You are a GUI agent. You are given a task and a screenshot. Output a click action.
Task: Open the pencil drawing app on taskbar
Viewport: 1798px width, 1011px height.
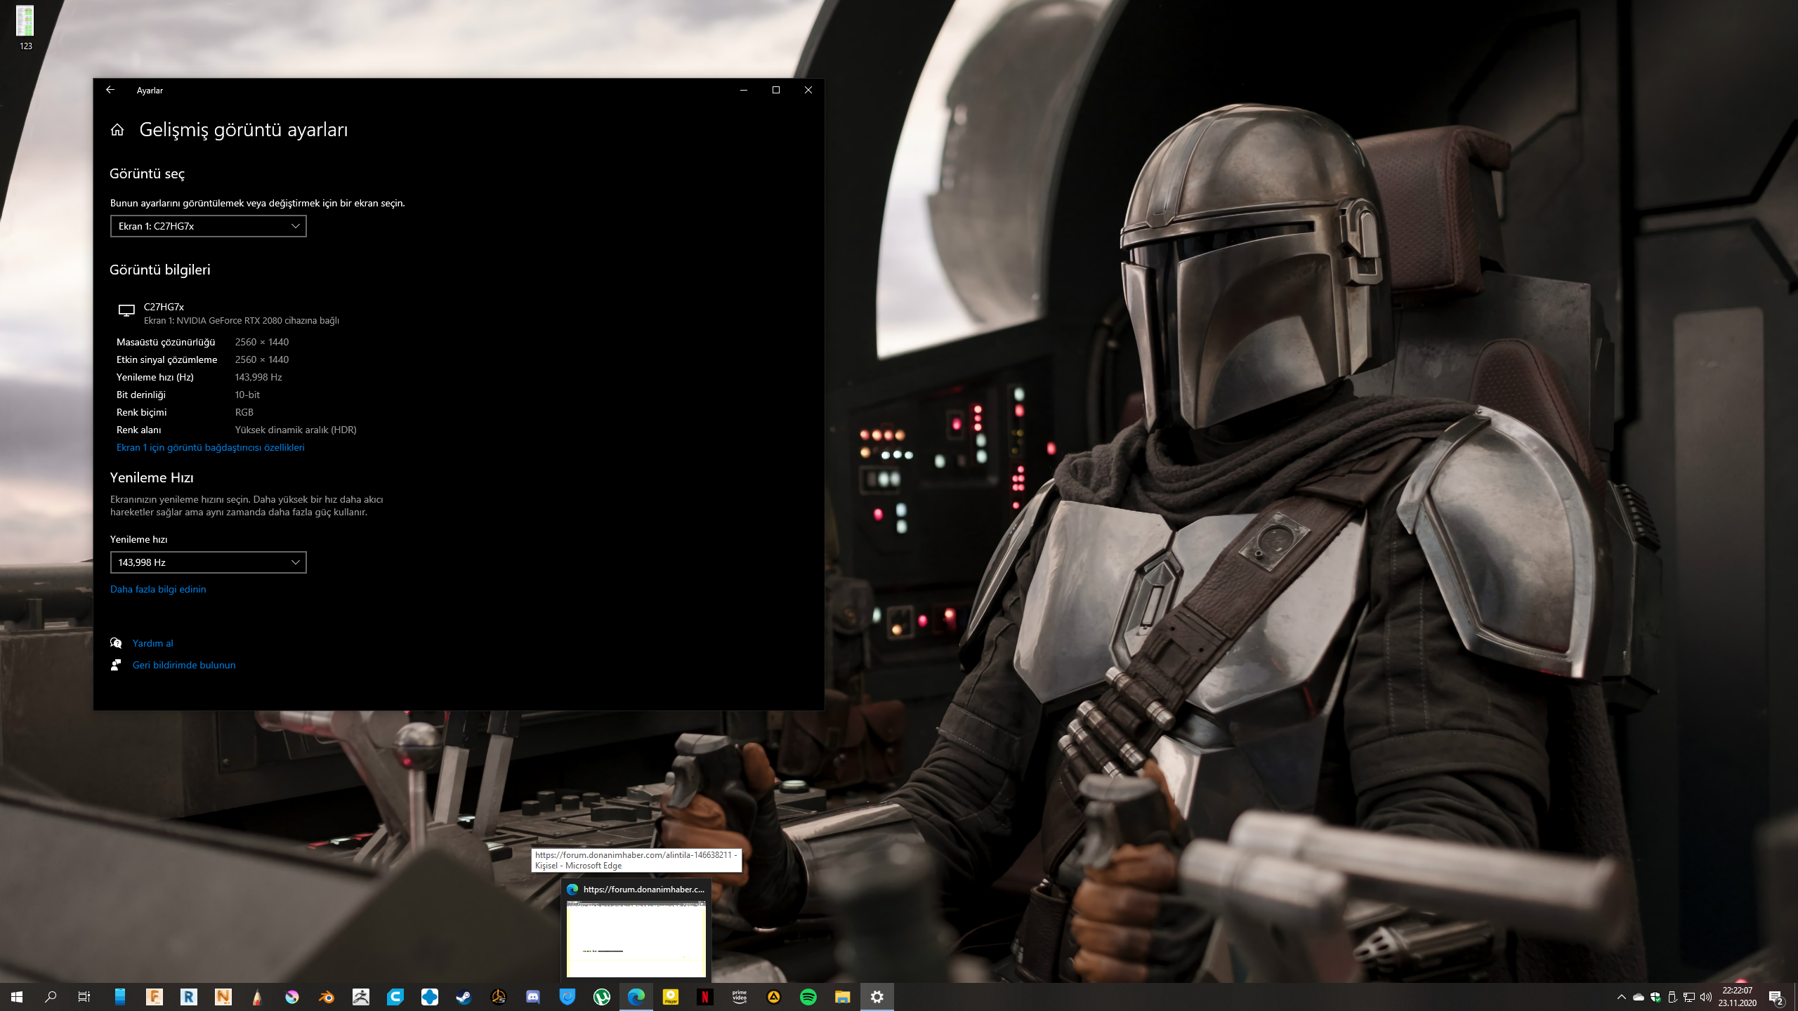(x=258, y=997)
